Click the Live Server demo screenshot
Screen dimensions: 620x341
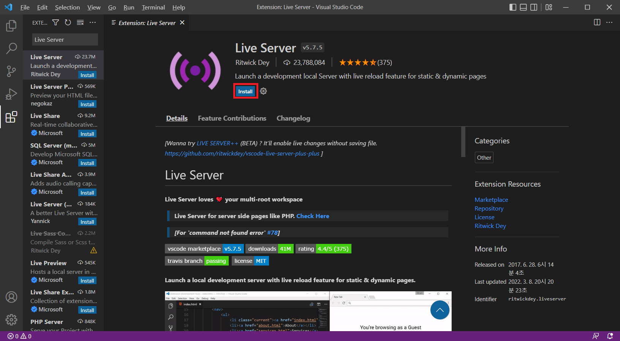(x=308, y=311)
